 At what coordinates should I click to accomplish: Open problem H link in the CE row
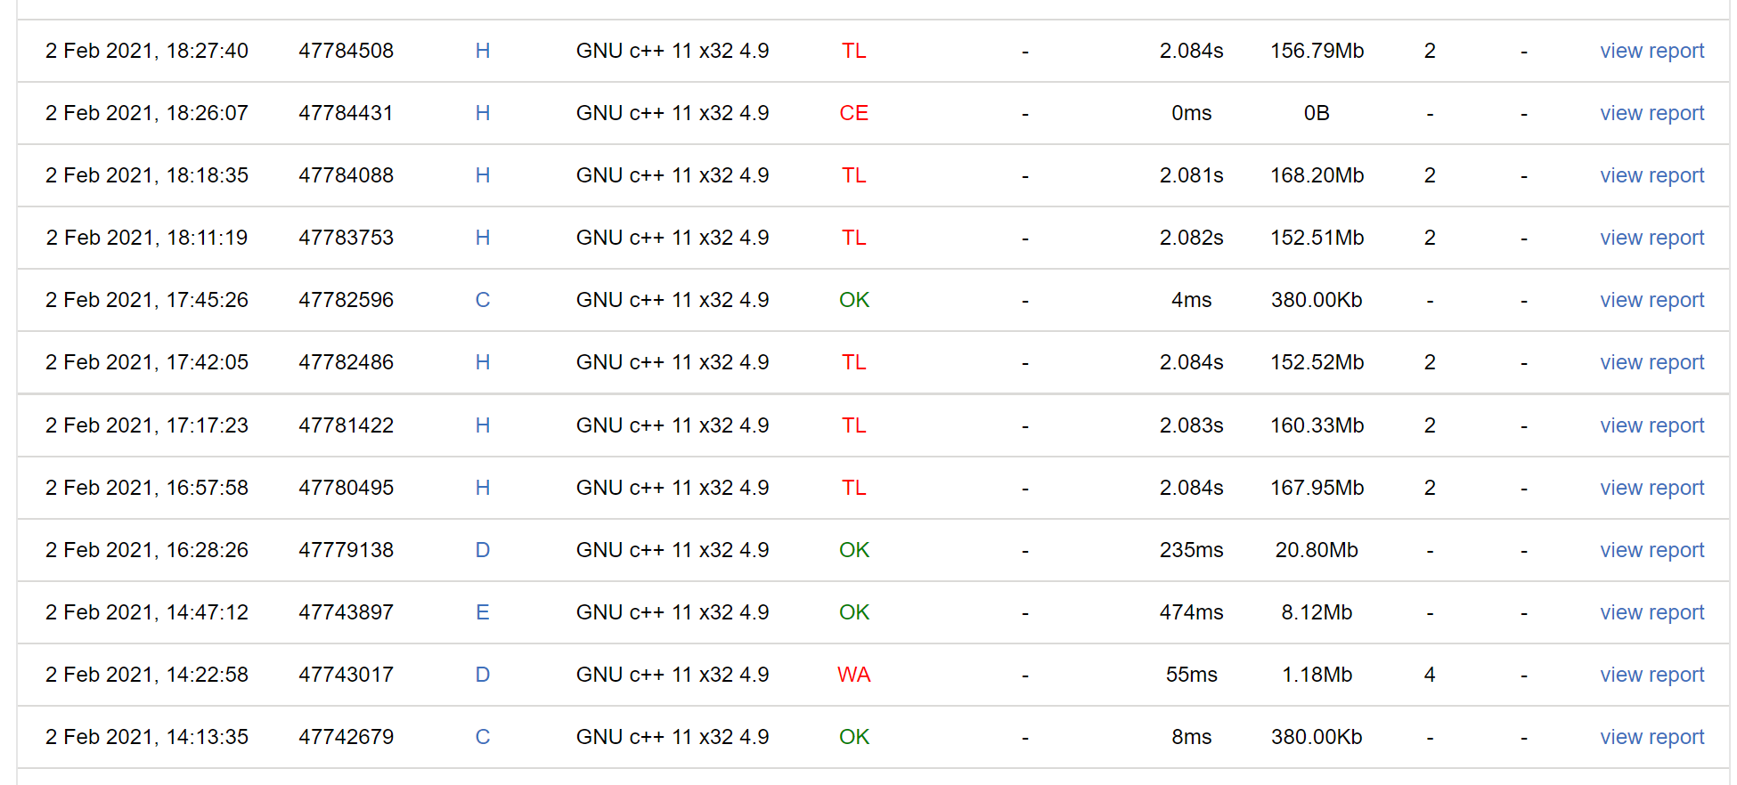pyautogui.click(x=483, y=113)
